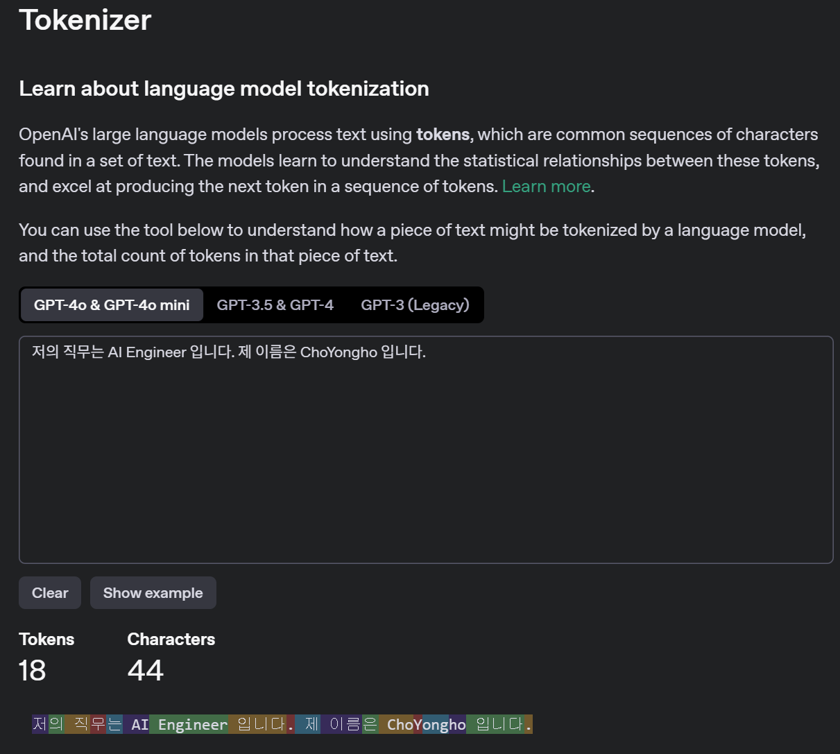The width and height of the screenshot is (840, 754).
Task: Click the bold word tokens in the description
Action: (443, 135)
